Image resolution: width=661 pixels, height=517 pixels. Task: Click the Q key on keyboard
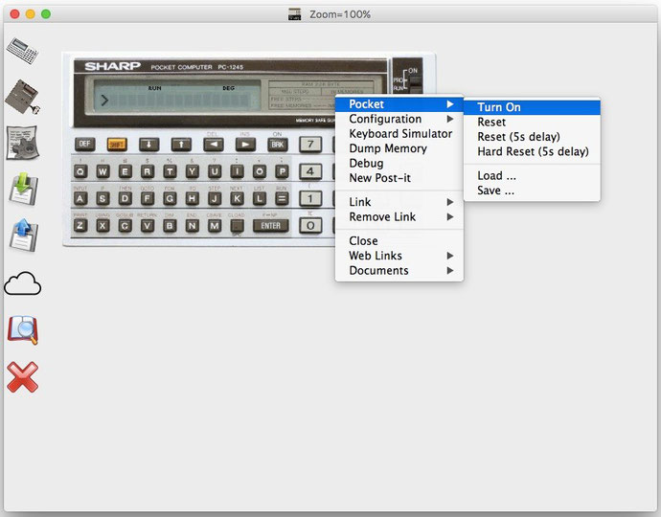[80, 171]
